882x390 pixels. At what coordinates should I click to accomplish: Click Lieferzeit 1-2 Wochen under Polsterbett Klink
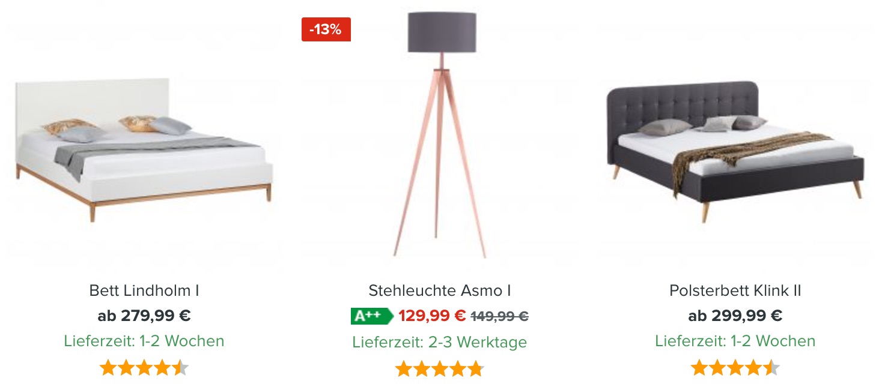click(x=735, y=341)
